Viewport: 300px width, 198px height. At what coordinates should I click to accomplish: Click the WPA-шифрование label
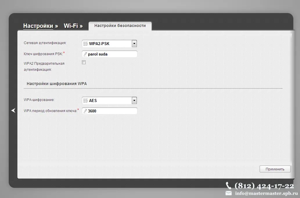click(39, 100)
